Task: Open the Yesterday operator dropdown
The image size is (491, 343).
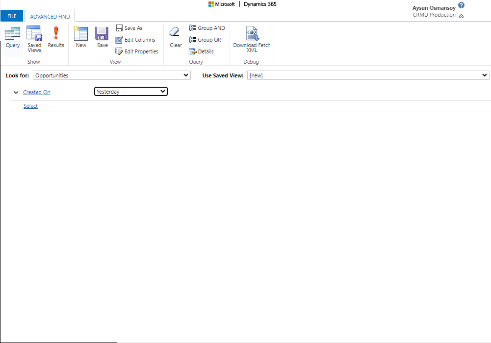Action: click(131, 92)
